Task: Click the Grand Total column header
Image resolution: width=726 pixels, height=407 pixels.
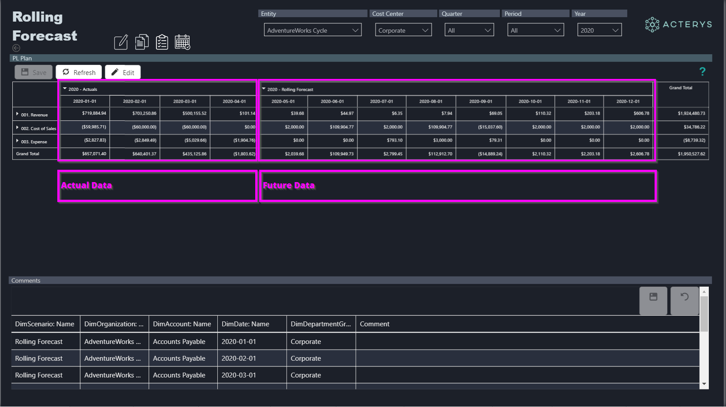Action: (x=681, y=88)
